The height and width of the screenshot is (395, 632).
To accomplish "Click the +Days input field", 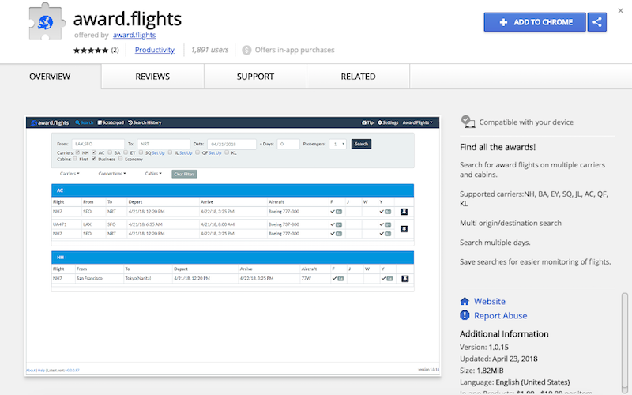I will pos(288,144).
